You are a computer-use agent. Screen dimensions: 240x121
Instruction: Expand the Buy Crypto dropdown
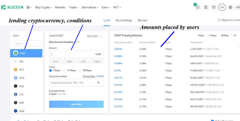click(43, 7)
